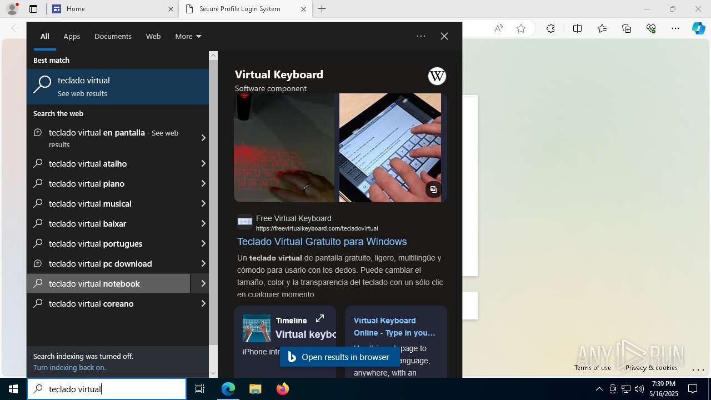The height and width of the screenshot is (400, 711).
Task: Click Open results in browser button
Action: coord(339,357)
